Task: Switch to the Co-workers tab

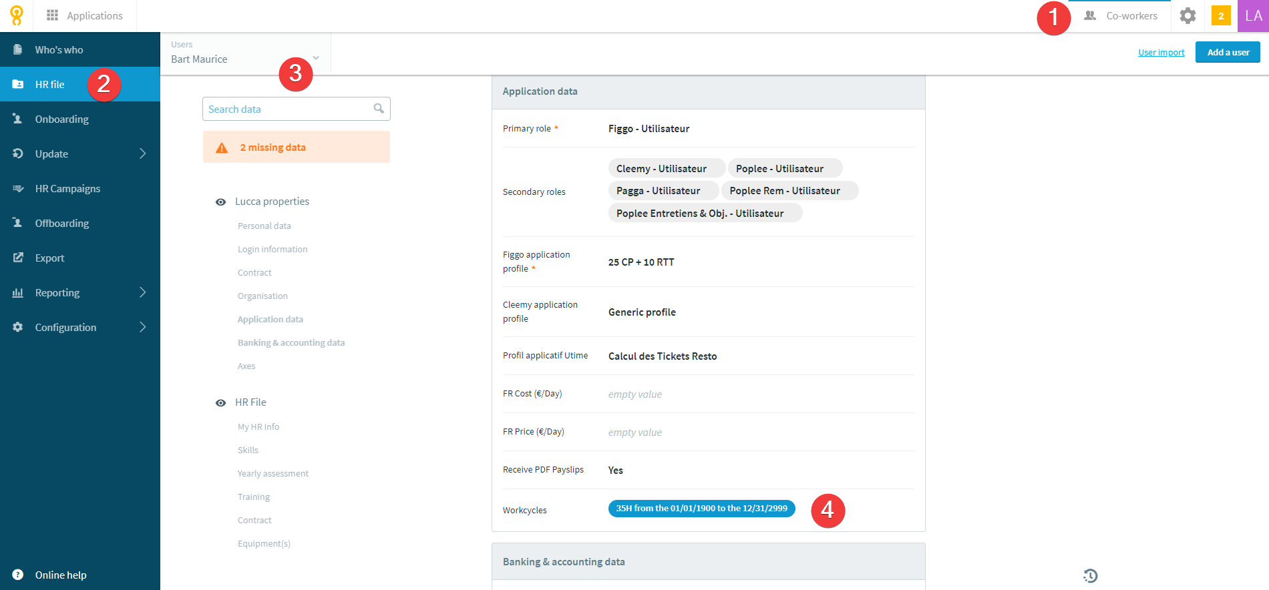Action: point(1120,16)
